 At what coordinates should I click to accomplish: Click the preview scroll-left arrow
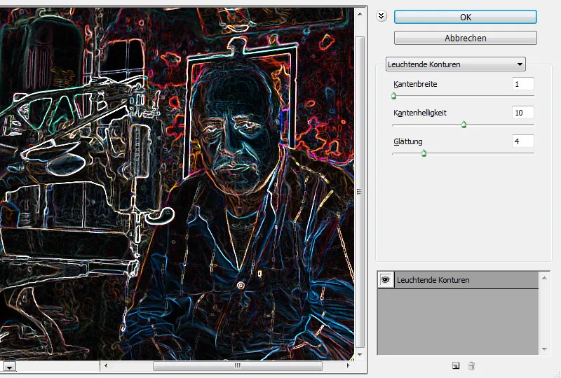point(106,365)
